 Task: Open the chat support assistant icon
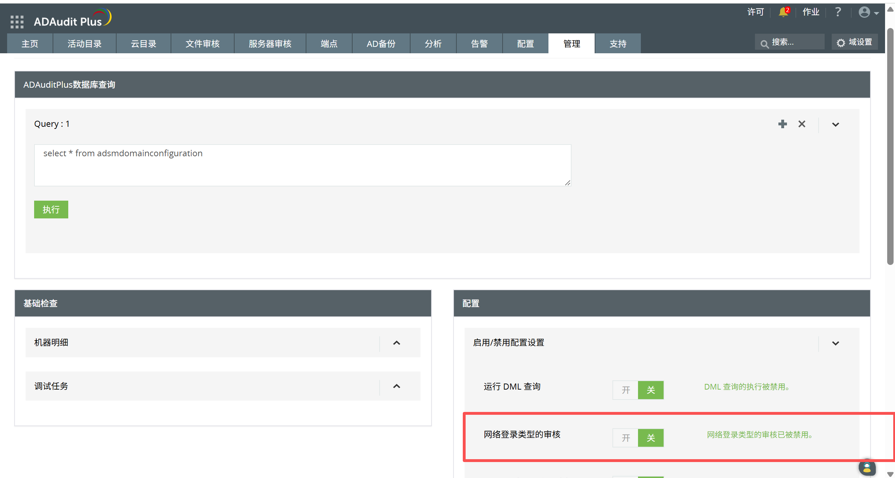[x=867, y=467]
